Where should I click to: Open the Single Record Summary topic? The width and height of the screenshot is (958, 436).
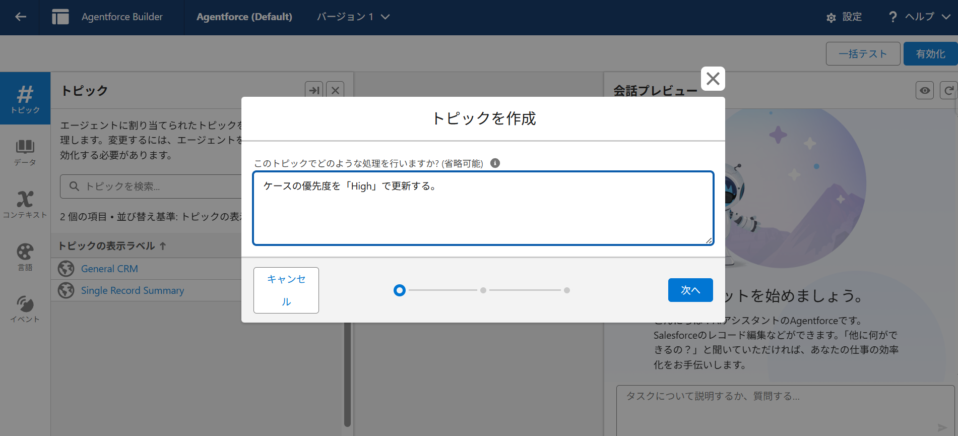click(133, 290)
